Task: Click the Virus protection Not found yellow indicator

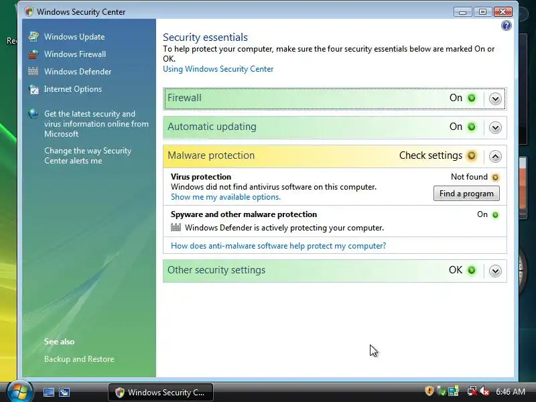Action: coord(495,177)
